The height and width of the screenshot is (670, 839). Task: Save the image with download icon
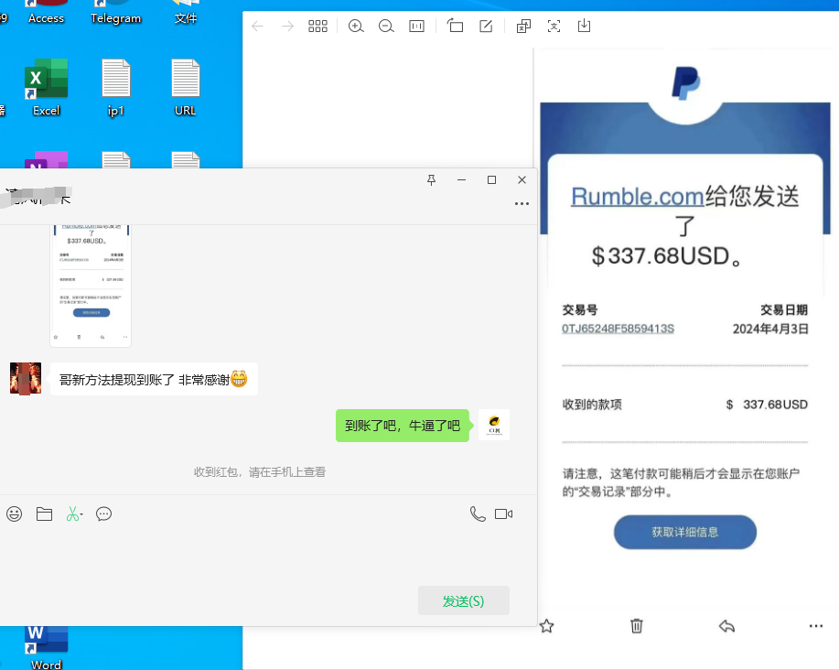click(584, 26)
